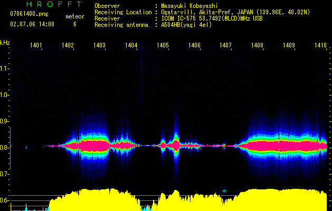
Task: Click the 1401 time marker
Action: point(36,45)
